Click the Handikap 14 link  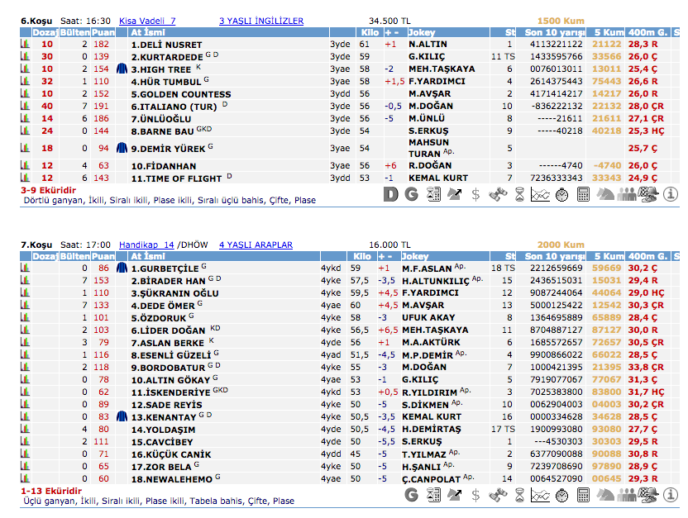point(146,245)
